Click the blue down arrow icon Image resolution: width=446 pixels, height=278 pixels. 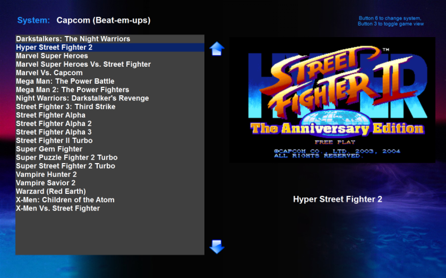[x=217, y=246]
